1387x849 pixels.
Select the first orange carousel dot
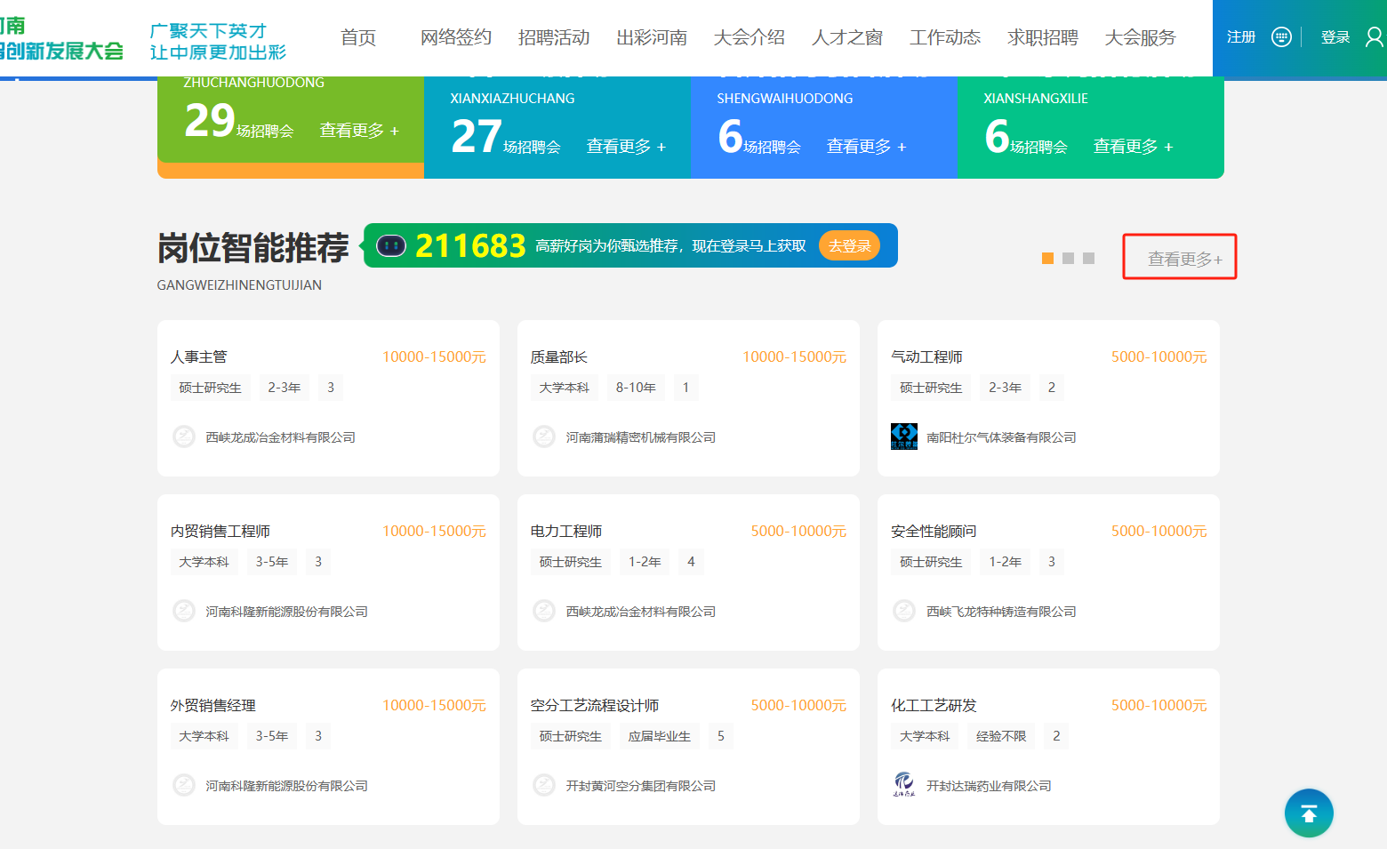tap(1047, 258)
